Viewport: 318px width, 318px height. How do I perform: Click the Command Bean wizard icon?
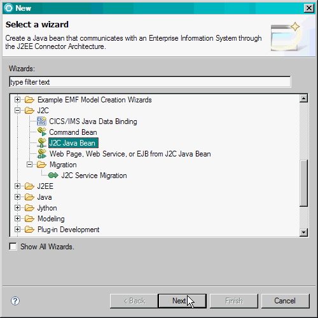(x=42, y=132)
